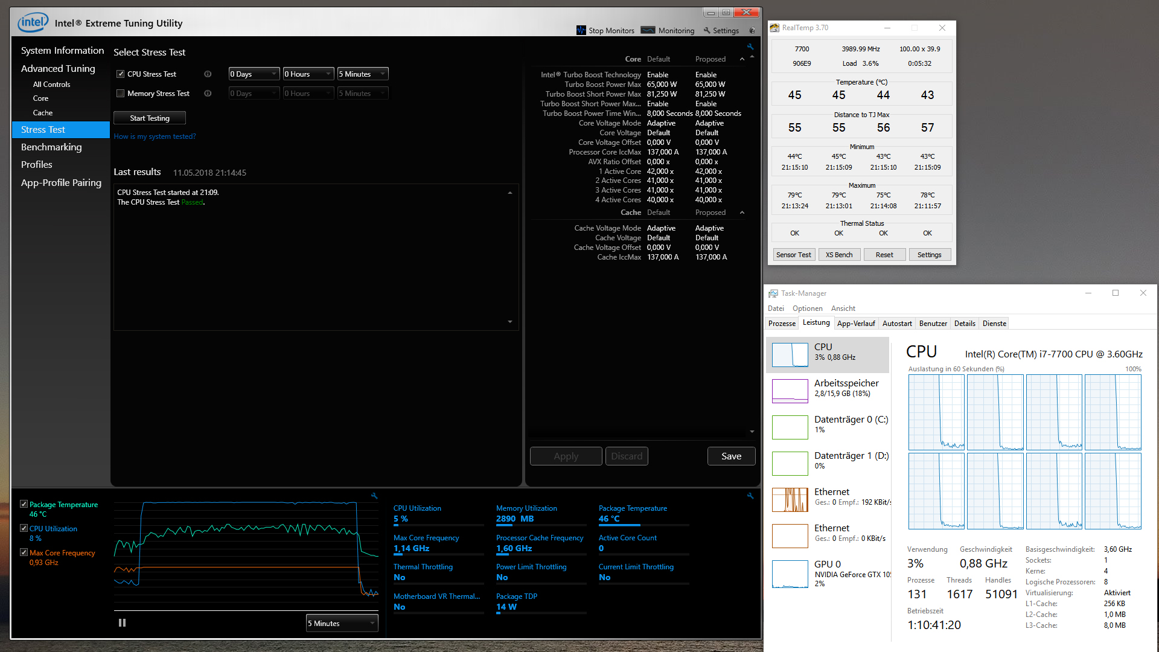Uncheck the CPU Stress Test checkbox
Image resolution: width=1159 pixels, height=652 pixels.
coord(121,74)
